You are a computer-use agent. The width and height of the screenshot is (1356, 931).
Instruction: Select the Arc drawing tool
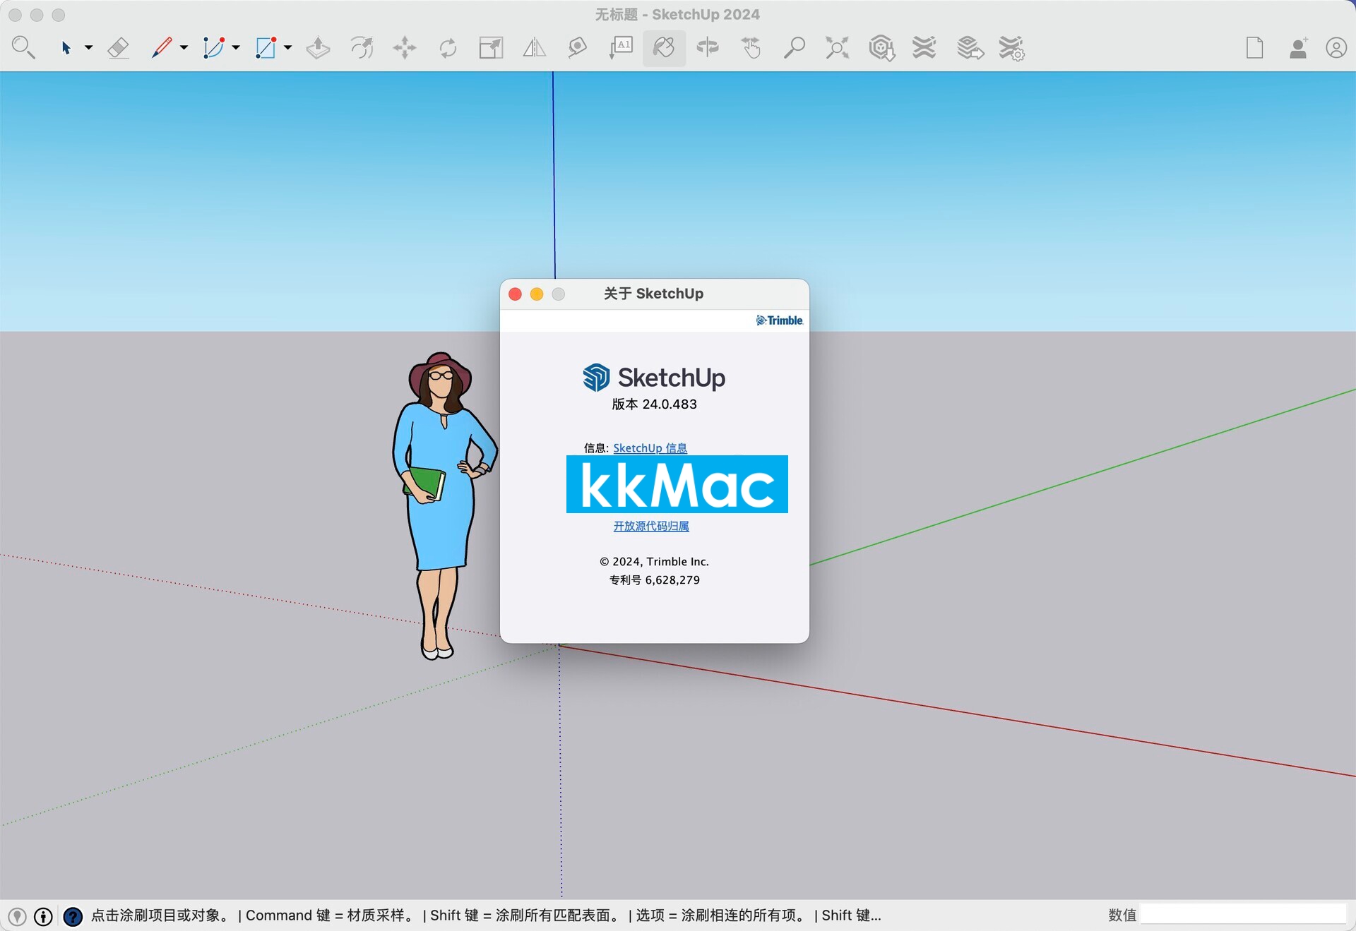coord(213,48)
